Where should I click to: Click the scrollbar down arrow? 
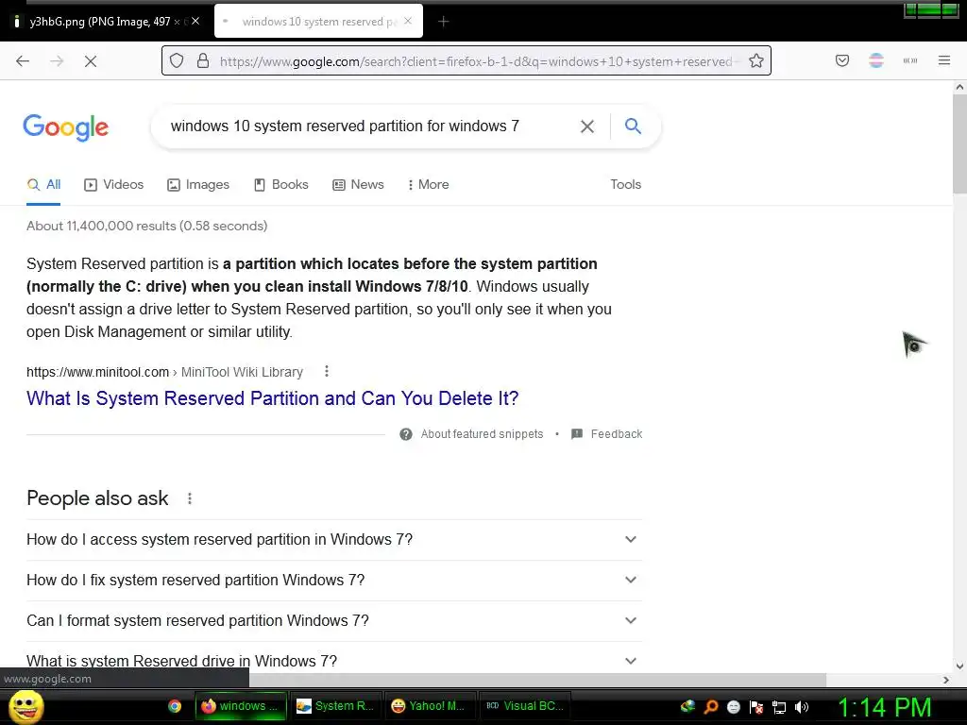959,666
